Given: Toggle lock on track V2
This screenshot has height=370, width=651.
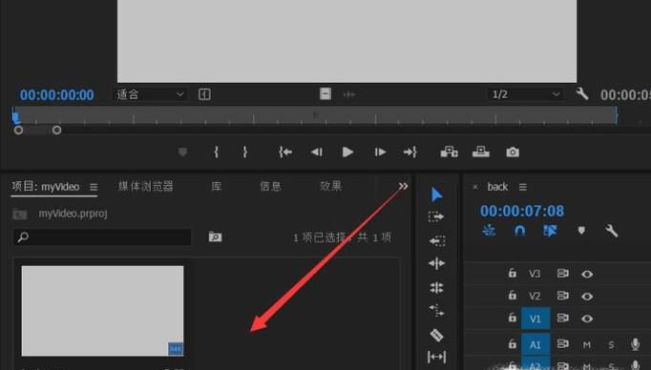Looking at the screenshot, I should click(513, 295).
